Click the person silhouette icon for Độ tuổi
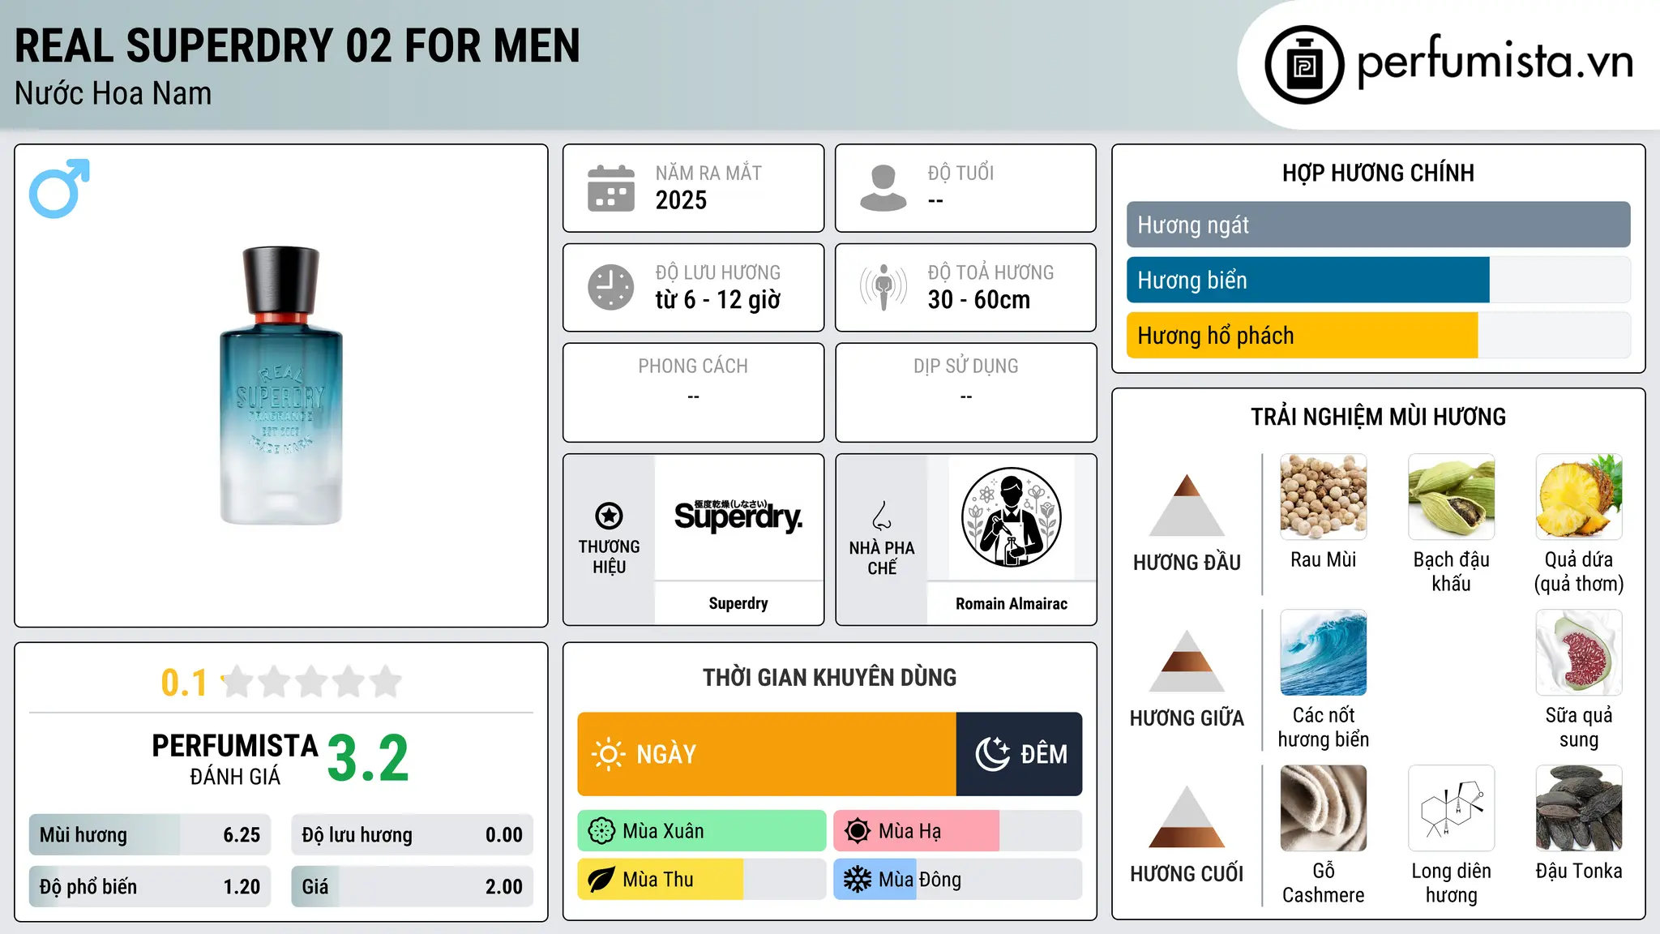The image size is (1660, 934). pyautogui.click(x=883, y=188)
